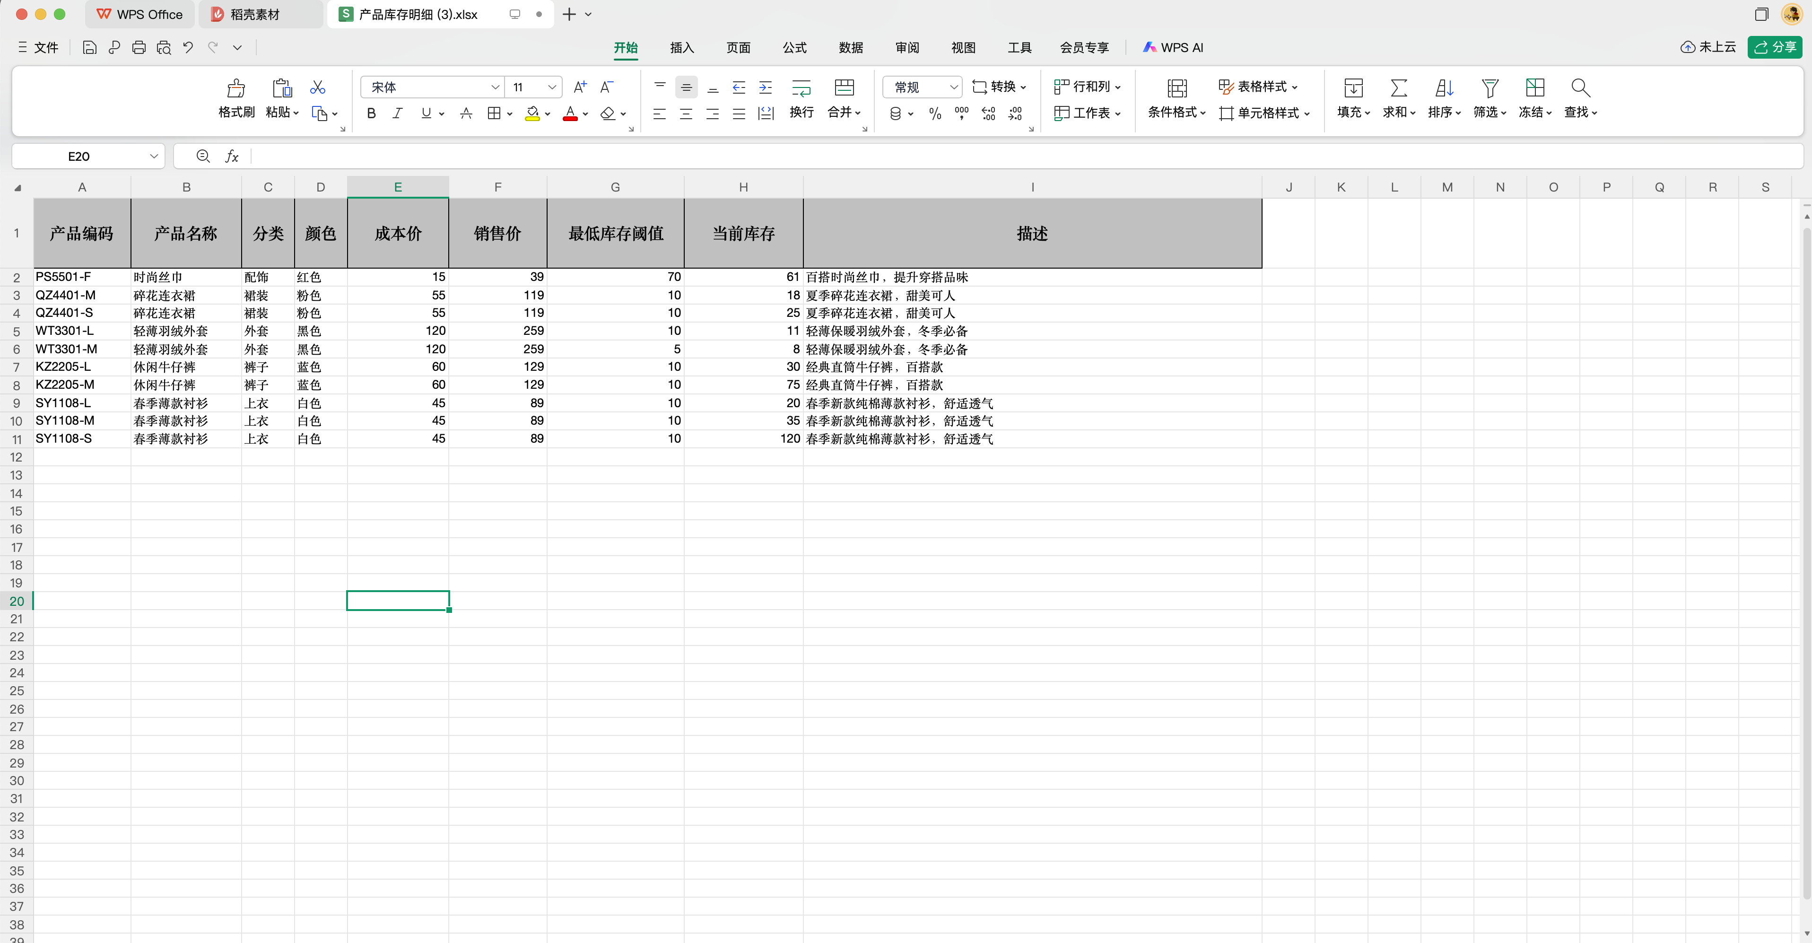Click the decrease indent icon
The height and width of the screenshot is (943, 1812).
tap(739, 87)
